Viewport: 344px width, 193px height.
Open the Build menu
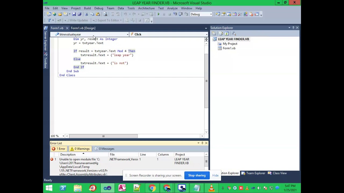(87, 8)
